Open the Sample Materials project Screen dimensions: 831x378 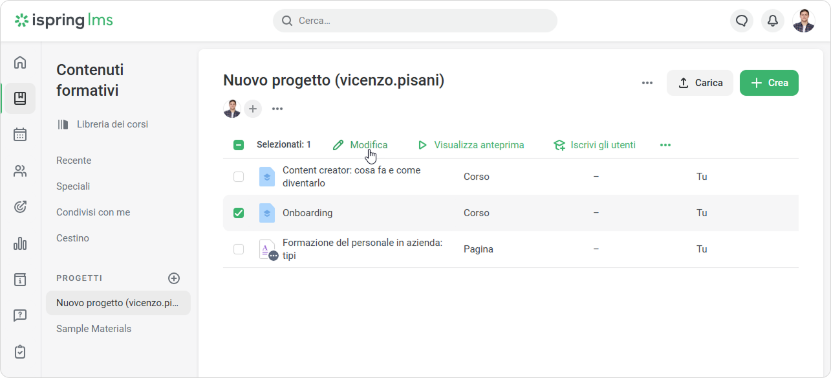tap(94, 329)
